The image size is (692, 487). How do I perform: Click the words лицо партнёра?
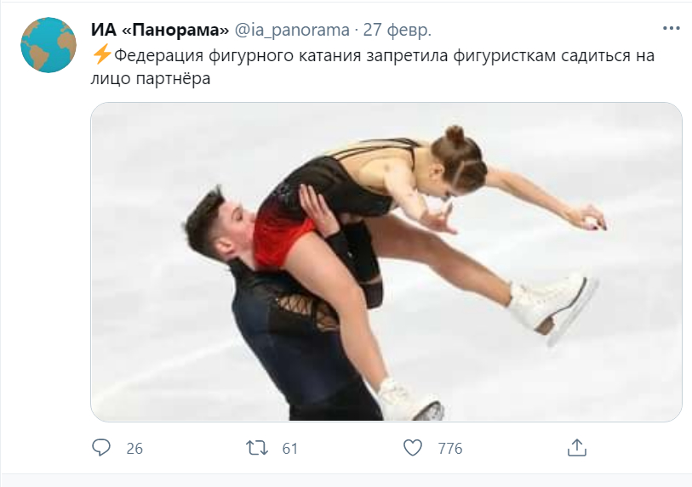point(151,78)
